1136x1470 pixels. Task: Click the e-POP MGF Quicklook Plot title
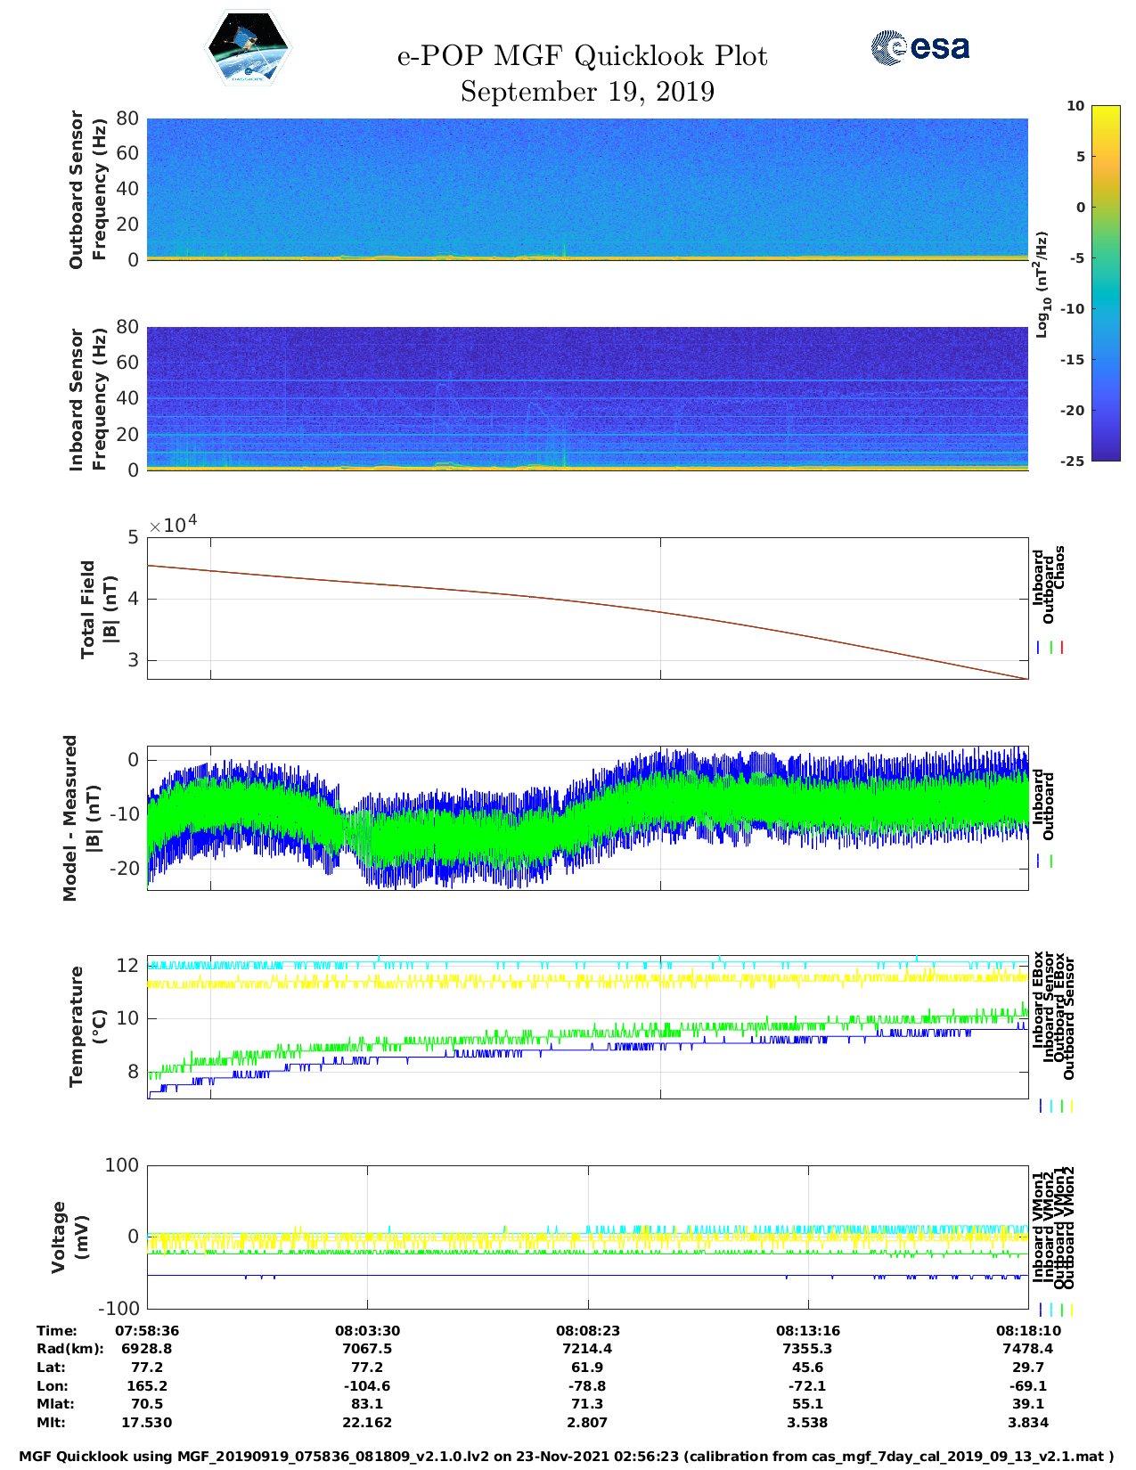[x=582, y=56]
